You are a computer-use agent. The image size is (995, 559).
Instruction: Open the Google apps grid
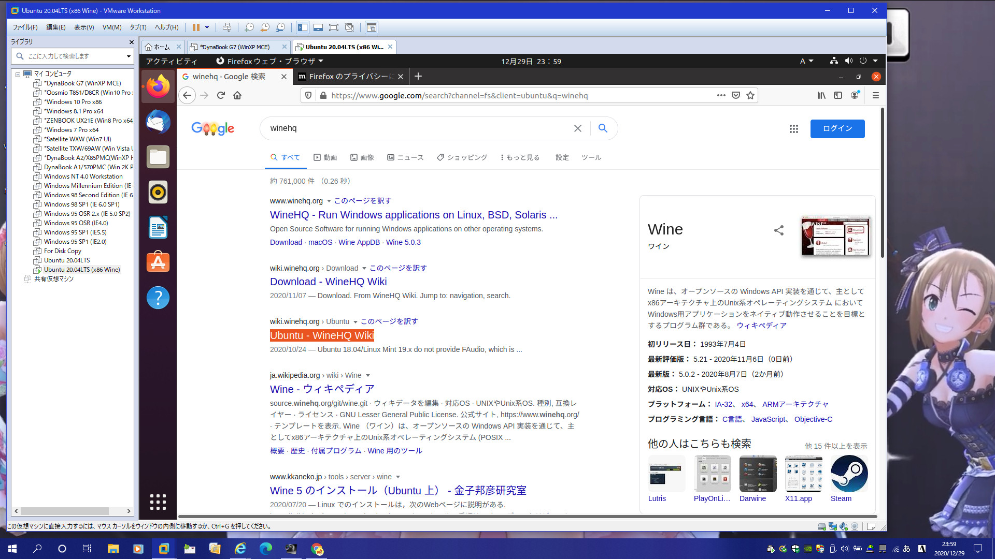click(x=793, y=129)
